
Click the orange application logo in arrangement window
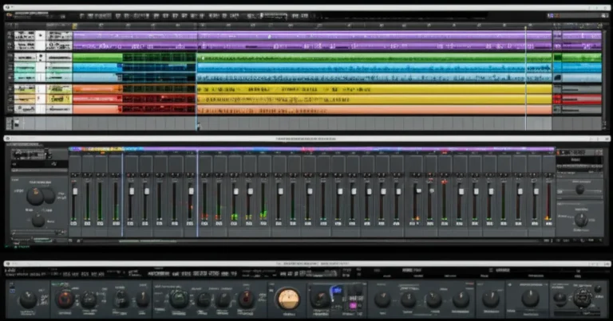pos(10,14)
